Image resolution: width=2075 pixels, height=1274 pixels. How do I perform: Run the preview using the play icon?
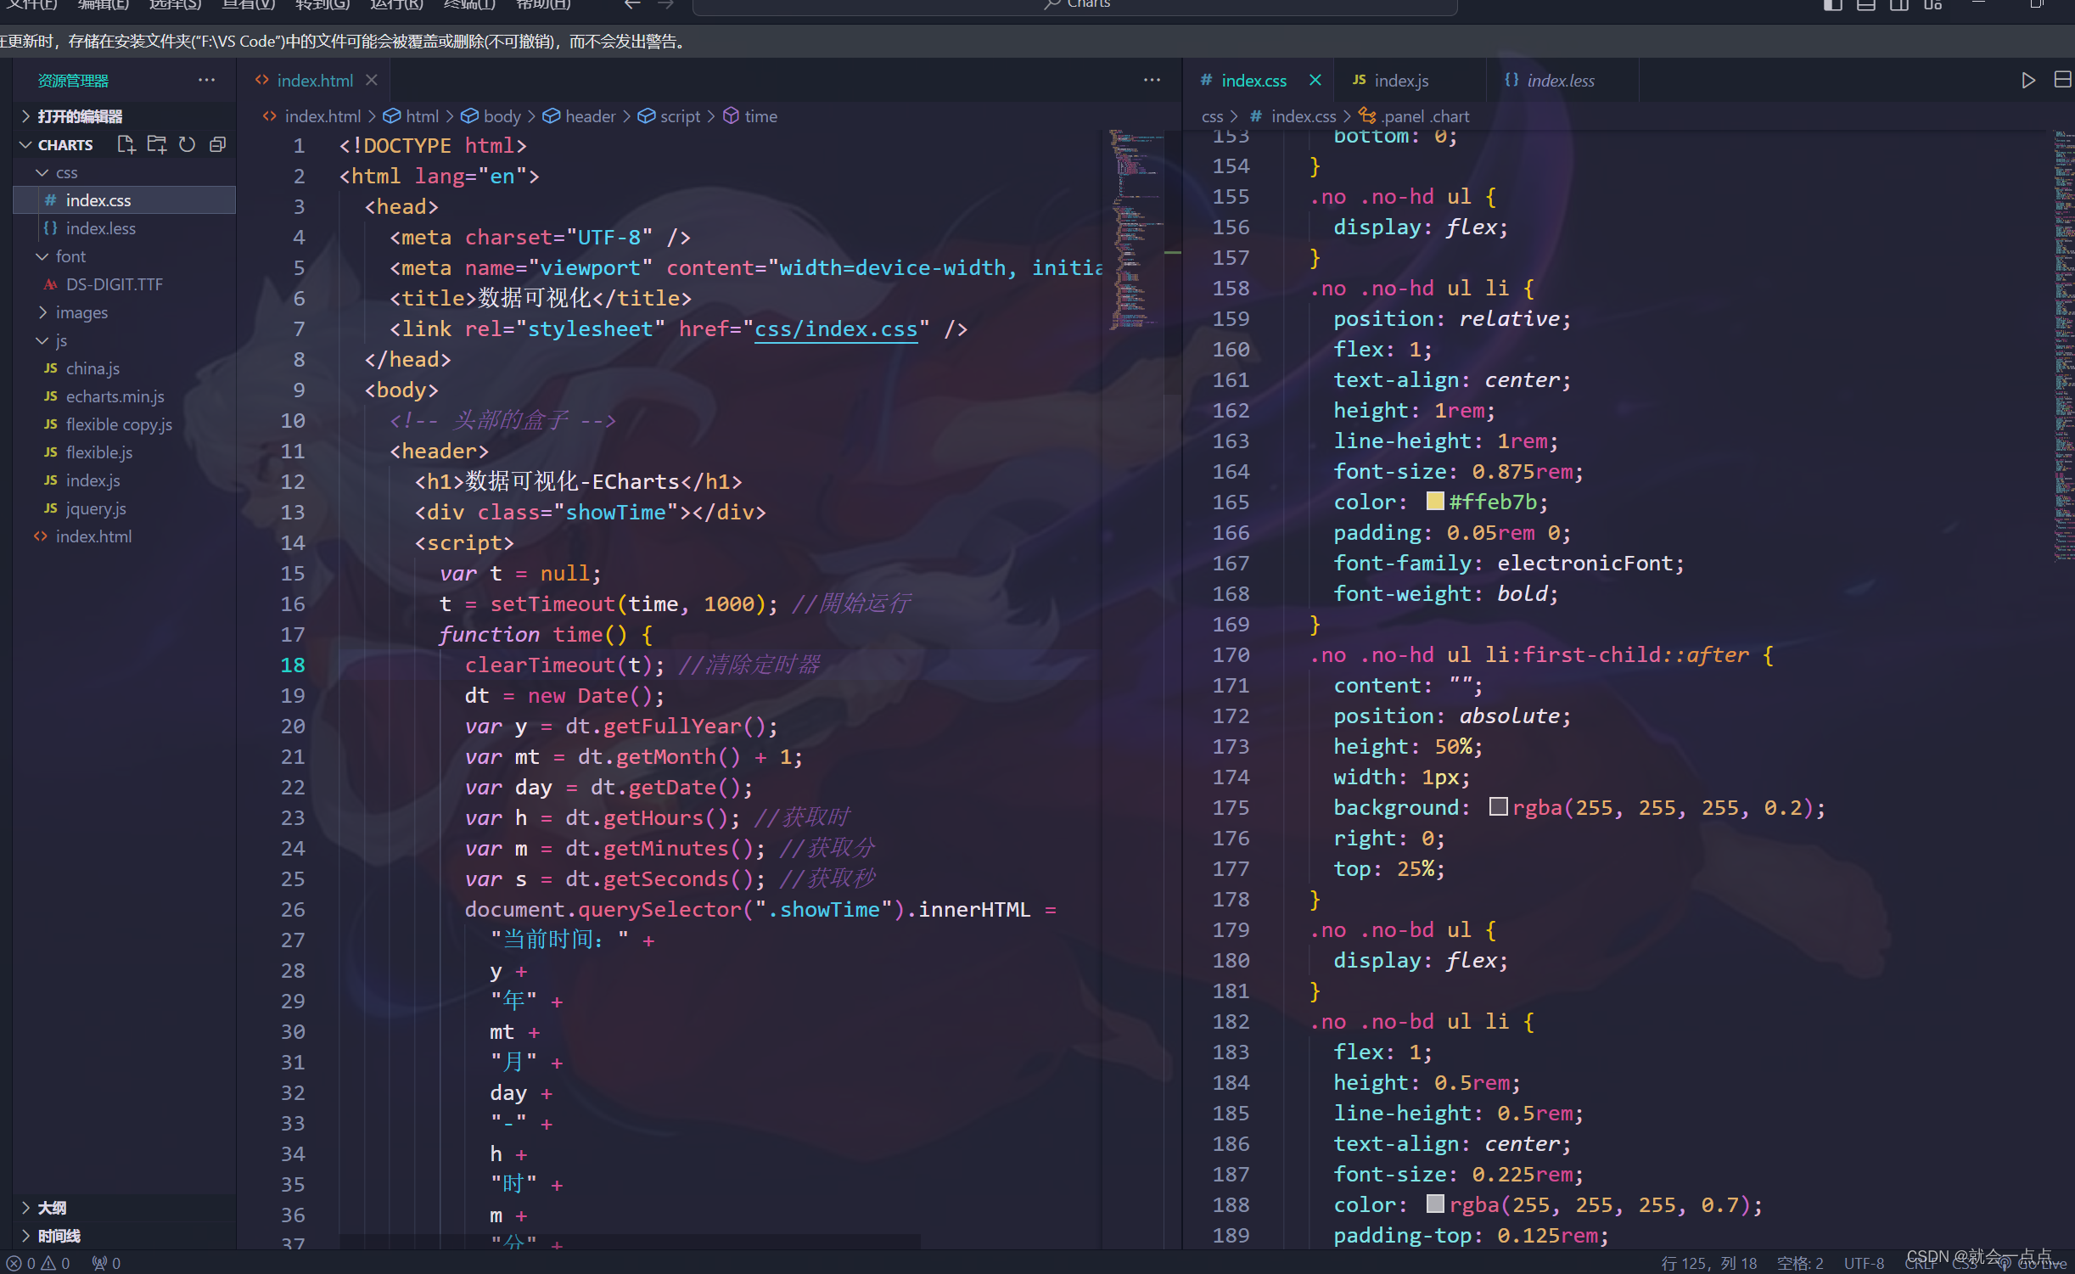(2028, 80)
